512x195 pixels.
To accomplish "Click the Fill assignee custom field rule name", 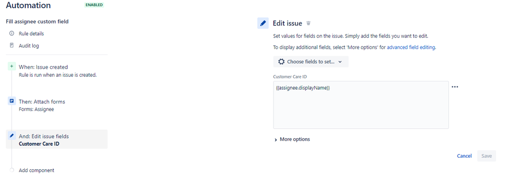I will pyautogui.click(x=37, y=21).
